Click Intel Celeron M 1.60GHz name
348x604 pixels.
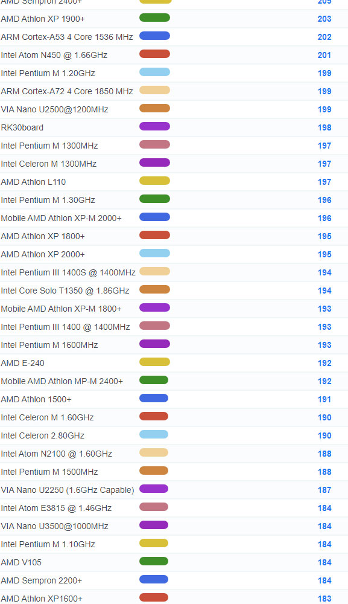point(47,417)
